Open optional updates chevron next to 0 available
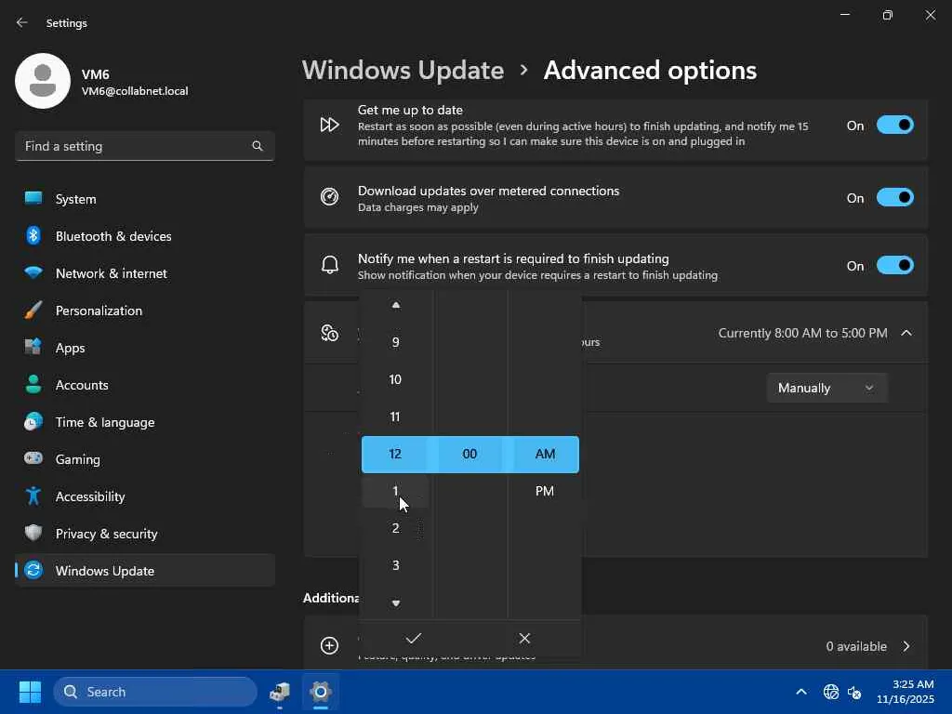952x714 pixels. tap(906, 646)
